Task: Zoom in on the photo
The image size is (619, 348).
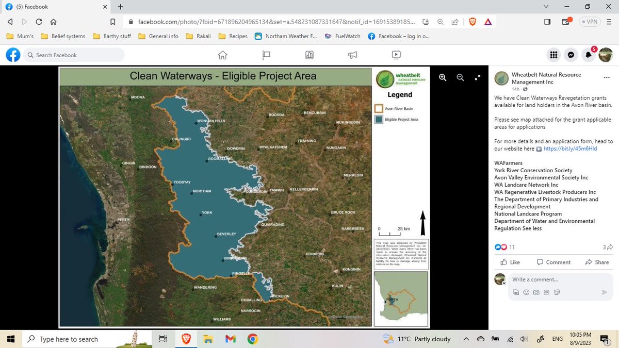Action: click(443, 77)
